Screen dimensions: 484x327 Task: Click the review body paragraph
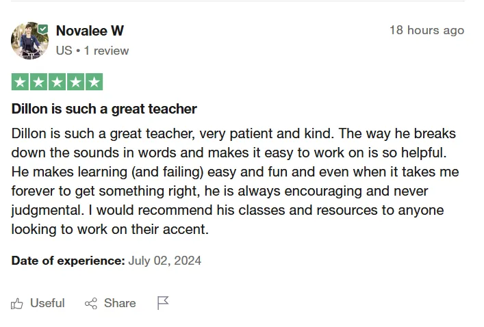pyautogui.click(x=235, y=181)
